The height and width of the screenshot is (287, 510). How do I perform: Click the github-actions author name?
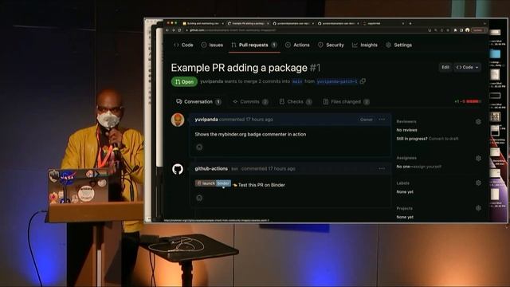tap(211, 168)
